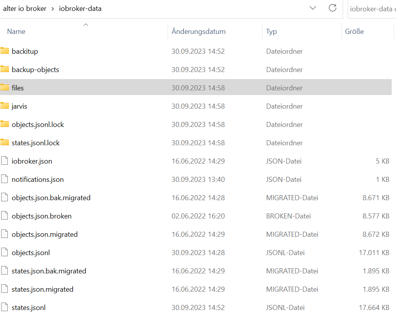Select the backup-objects folder name

(35, 70)
